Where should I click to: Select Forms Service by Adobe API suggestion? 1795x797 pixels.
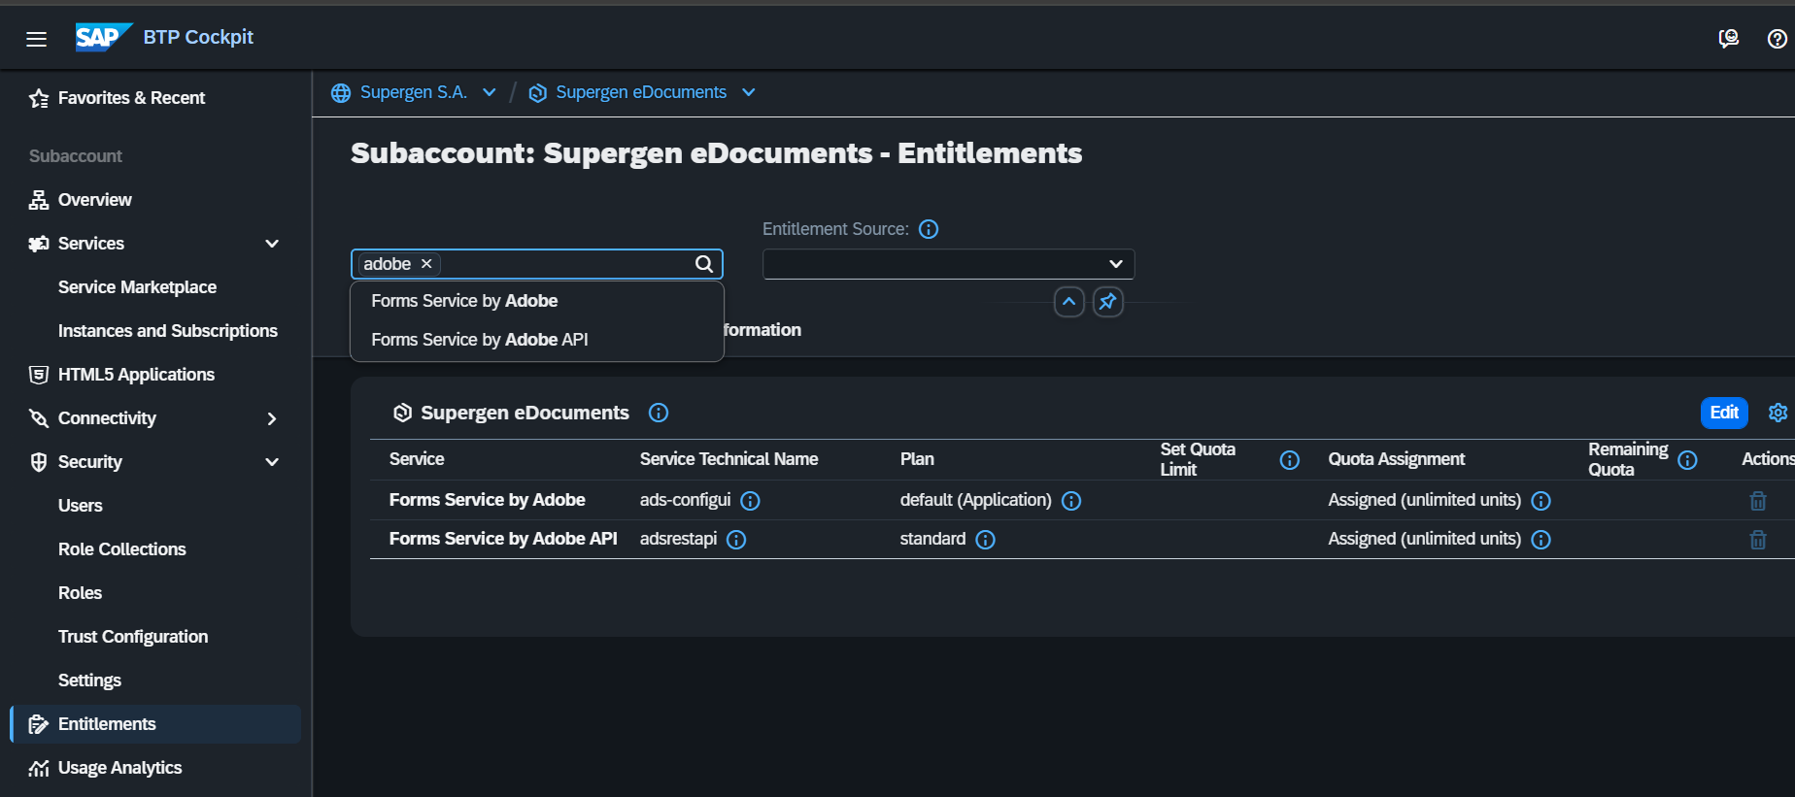(480, 340)
